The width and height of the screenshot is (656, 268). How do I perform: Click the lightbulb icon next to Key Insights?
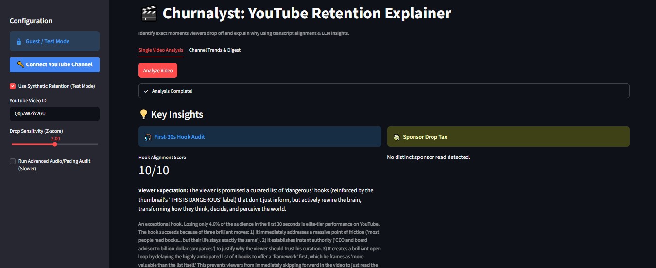(143, 114)
